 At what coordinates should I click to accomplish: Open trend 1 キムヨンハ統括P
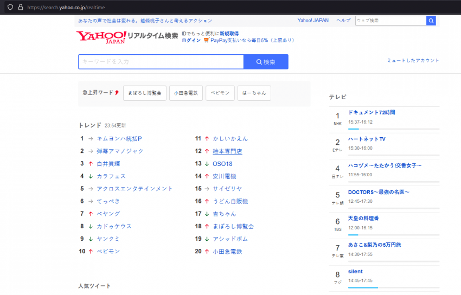tap(119, 139)
